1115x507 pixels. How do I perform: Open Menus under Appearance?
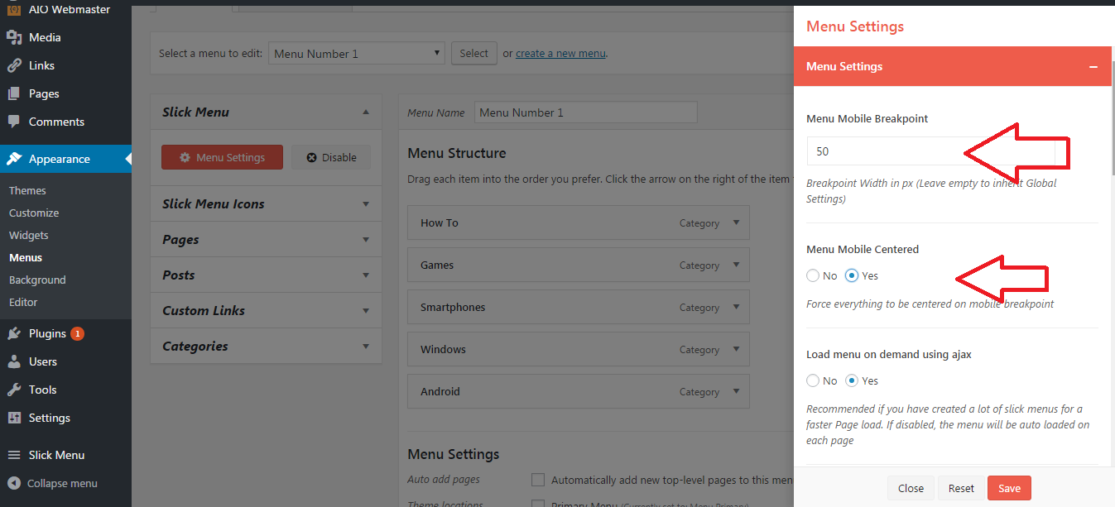pyautogui.click(x=26, y=257)
